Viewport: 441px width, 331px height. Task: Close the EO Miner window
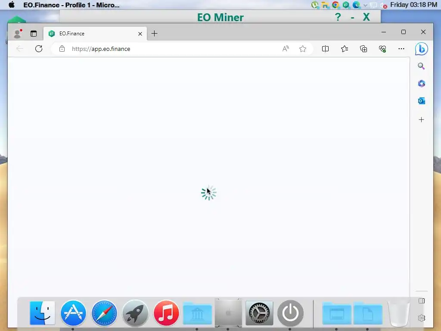pyautogui.click(x=366, y=17)
